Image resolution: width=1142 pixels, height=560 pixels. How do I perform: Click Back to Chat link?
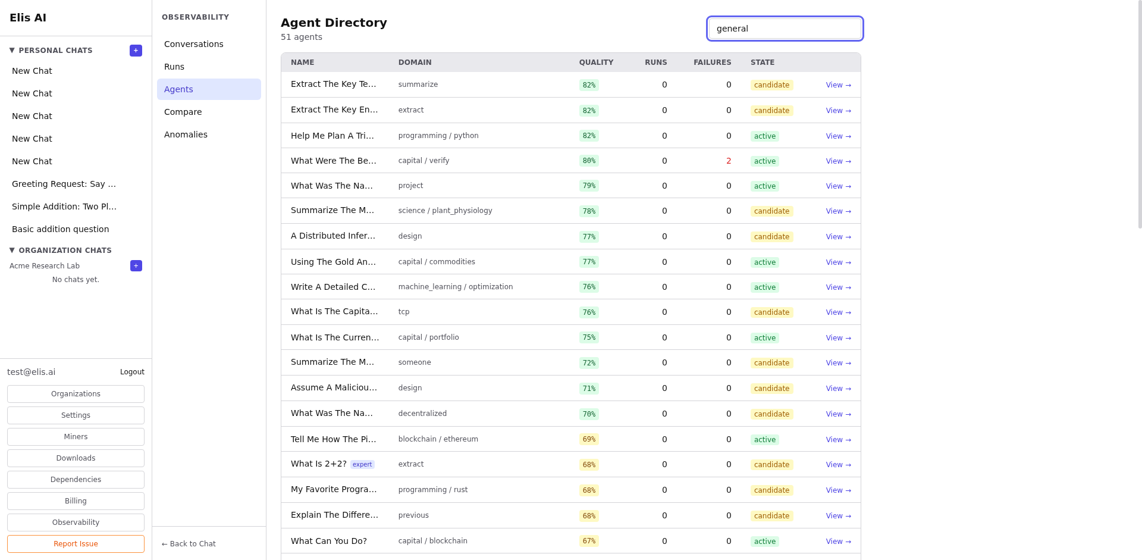189,544
